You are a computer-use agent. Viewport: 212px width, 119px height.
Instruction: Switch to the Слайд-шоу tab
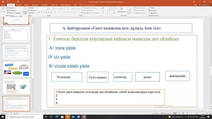54,5
